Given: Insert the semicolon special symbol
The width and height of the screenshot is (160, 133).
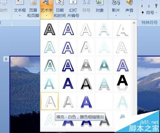Looking at the screenshot, I should click(142, 6).
